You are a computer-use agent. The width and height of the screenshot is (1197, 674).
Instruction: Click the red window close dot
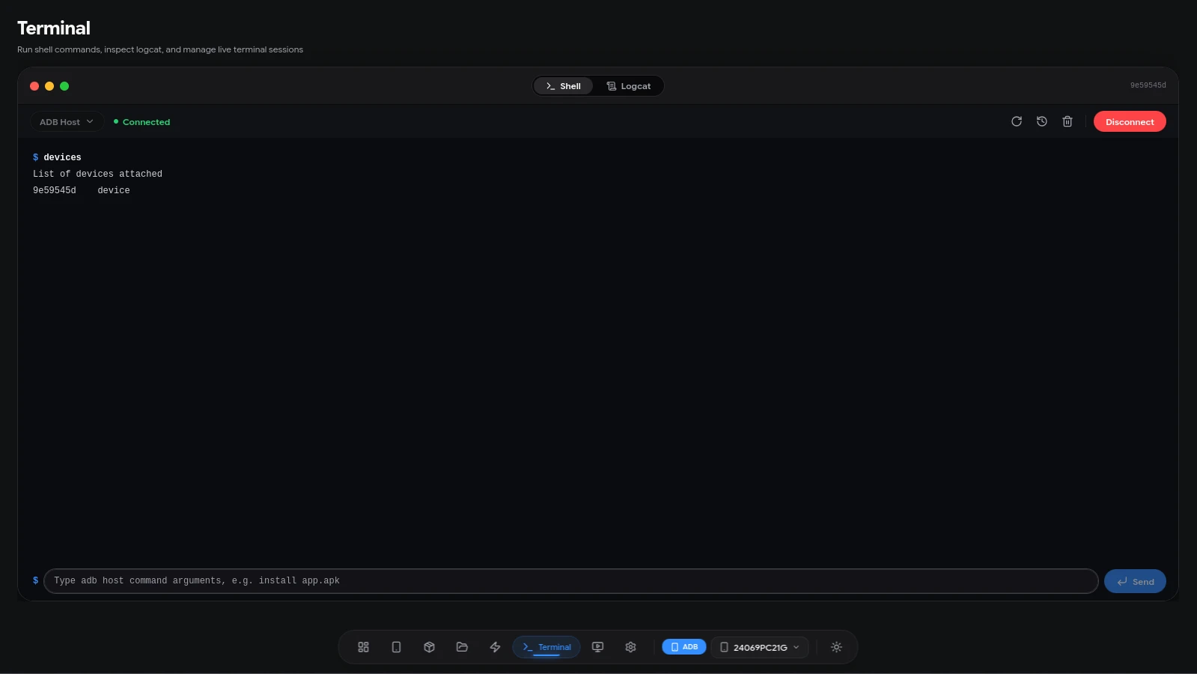click(34, 86)
